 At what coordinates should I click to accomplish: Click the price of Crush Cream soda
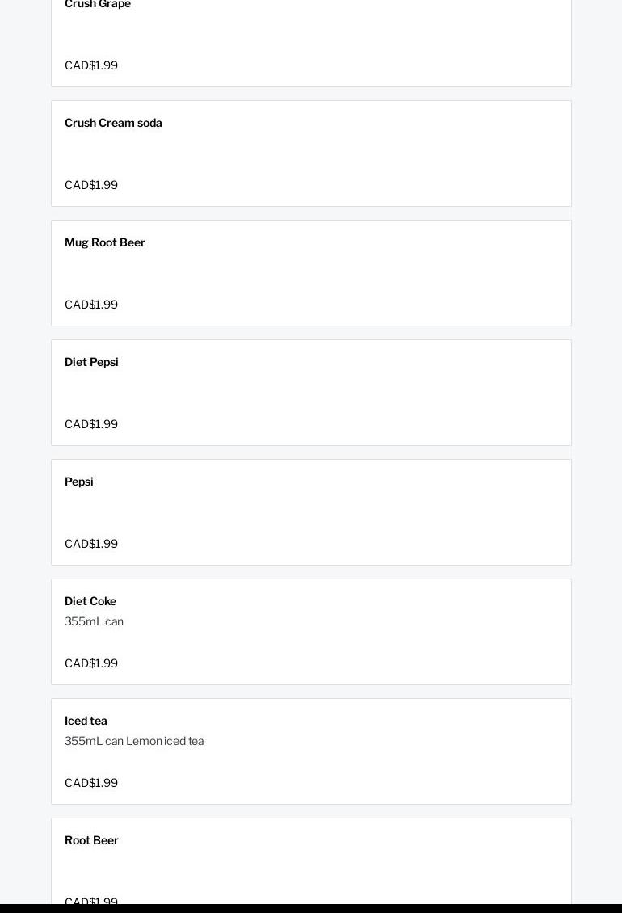coord(91,186)
